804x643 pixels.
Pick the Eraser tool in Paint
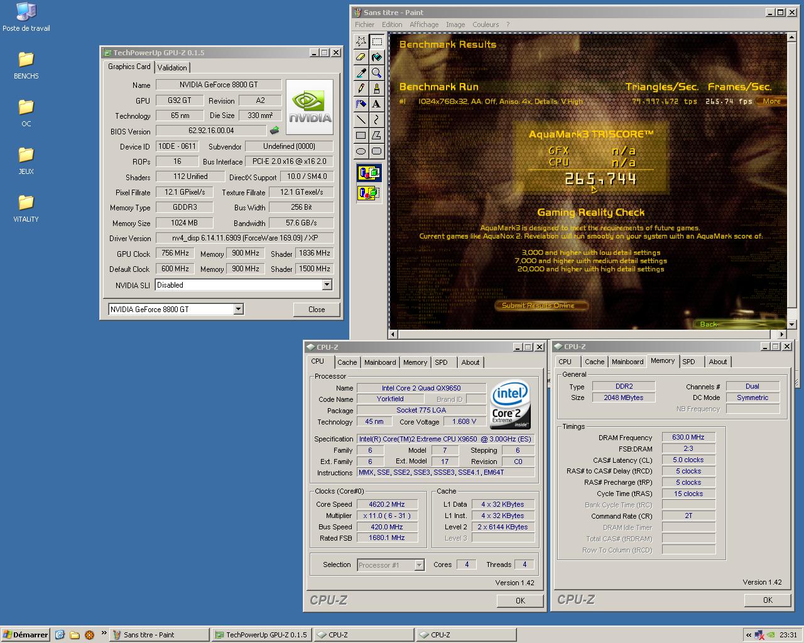(x=361, y=57)
